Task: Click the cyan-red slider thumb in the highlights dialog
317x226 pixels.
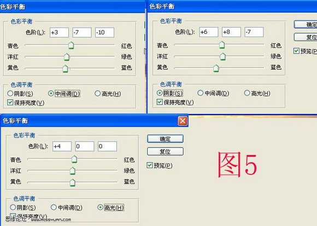Action: (x=74, y=159)
